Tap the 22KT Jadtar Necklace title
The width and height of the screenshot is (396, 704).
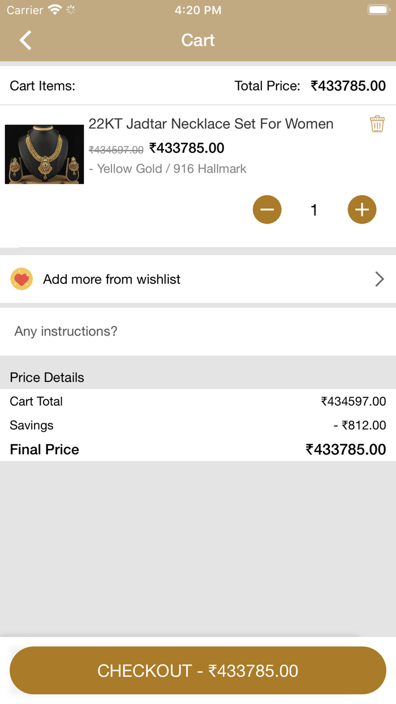coord(211,124)
